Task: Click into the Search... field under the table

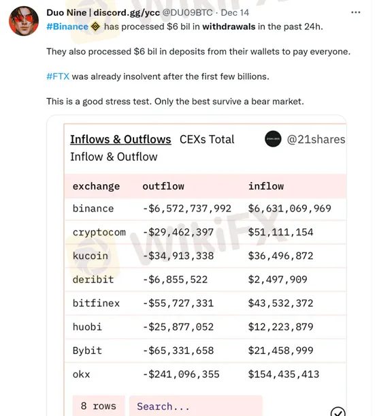Action: 196,406
